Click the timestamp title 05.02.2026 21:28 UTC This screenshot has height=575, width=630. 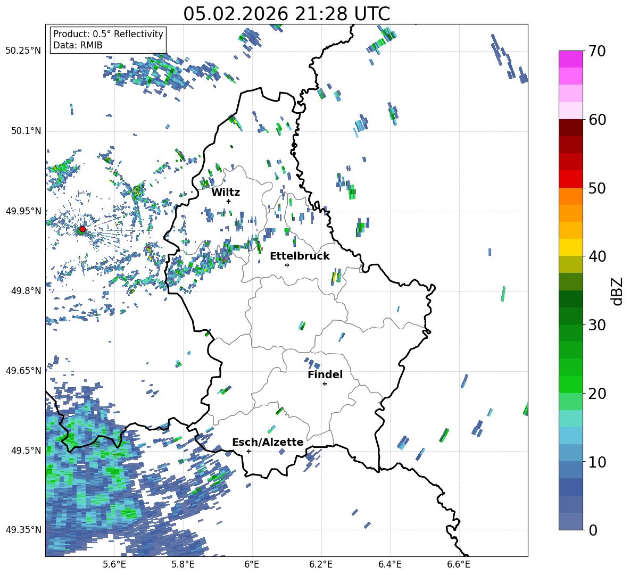pyautogui.click(x=286, y=14)
